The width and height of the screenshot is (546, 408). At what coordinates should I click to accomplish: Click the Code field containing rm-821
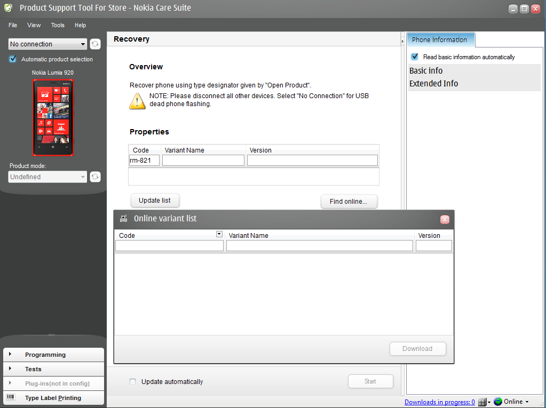(x=144, y=161)
